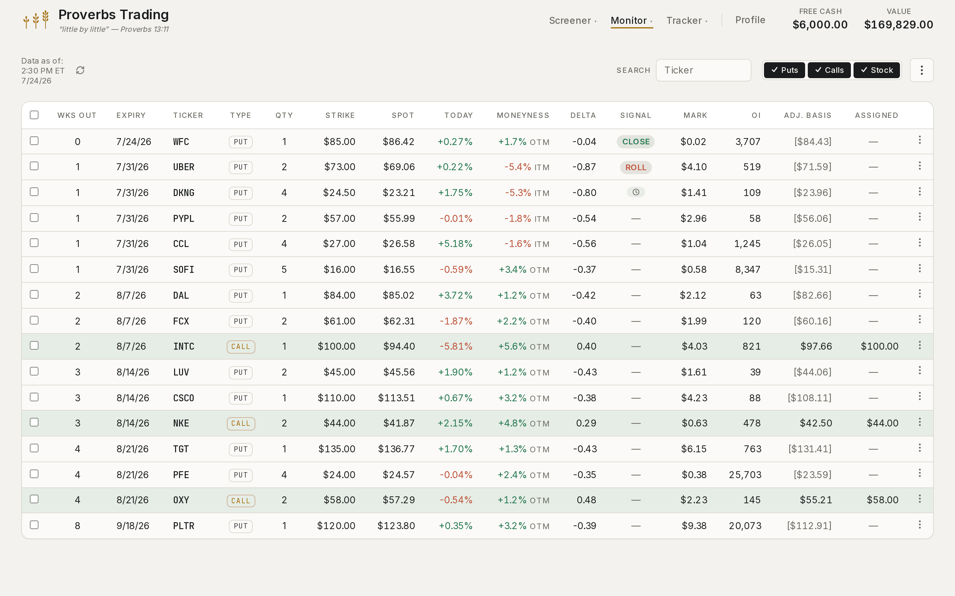Screen dimensions: 955x596
Task: Open row actions menu for OXY
Action: pyautogui.click(x=920, y=499)
